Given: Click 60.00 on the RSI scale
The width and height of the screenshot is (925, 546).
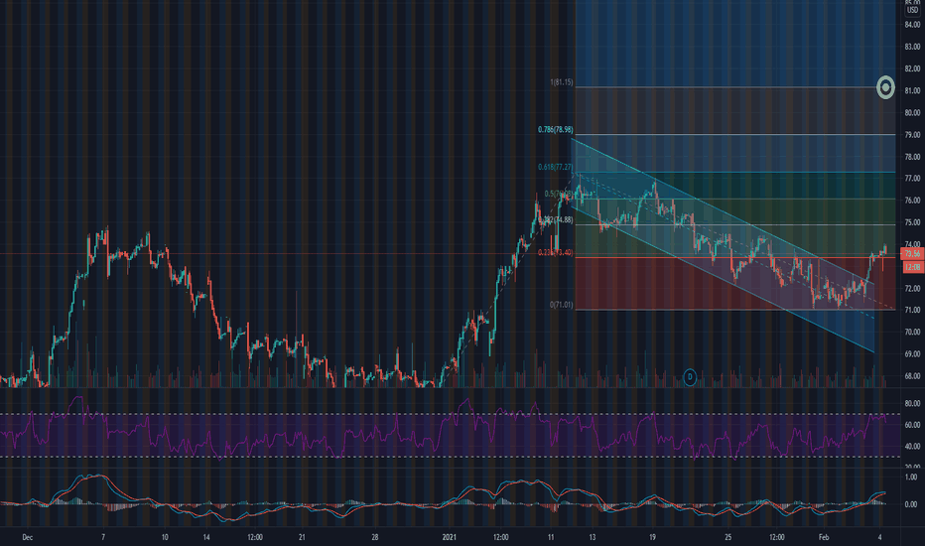Looking at the screenshot, I should pyautogui.click(x=912, y=425).
